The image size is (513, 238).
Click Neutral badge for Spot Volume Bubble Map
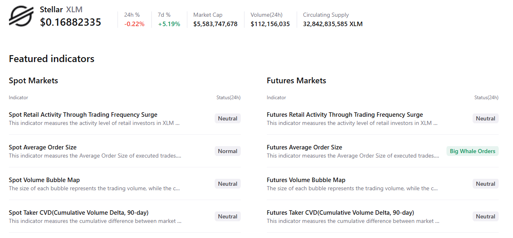click(228, 184)
